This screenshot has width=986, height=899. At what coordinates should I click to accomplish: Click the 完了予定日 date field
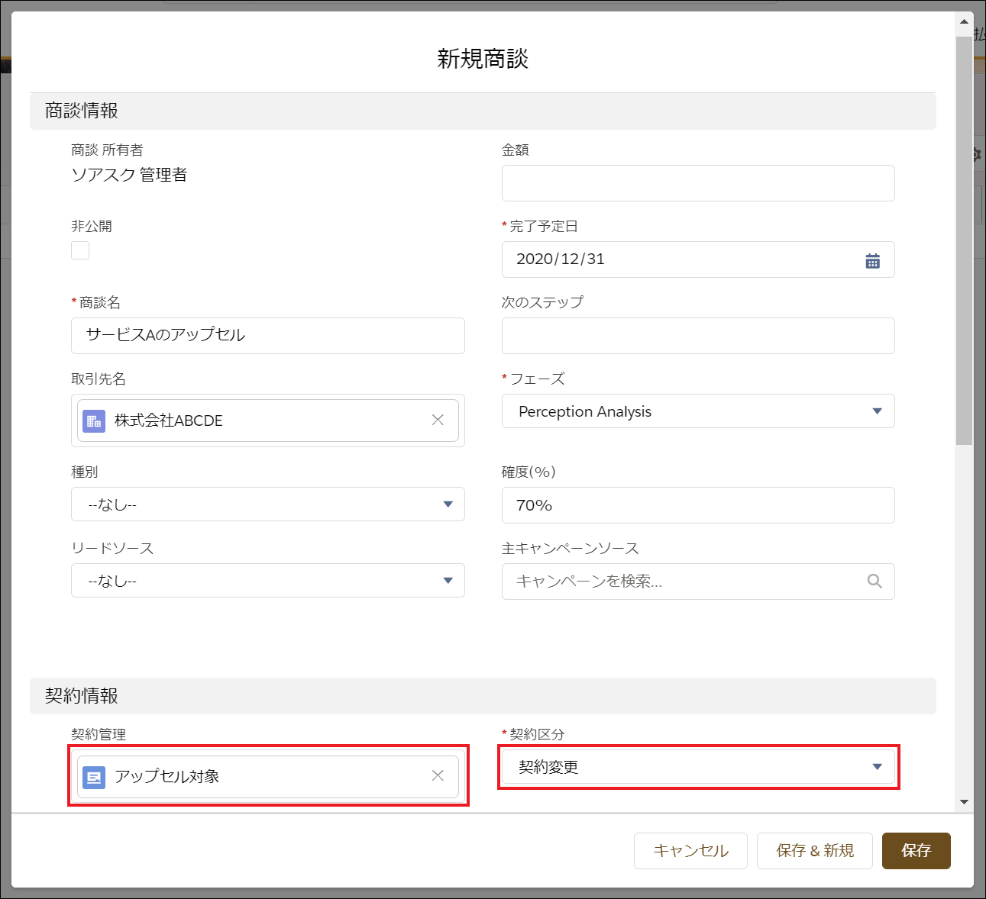tap(680, 259)
